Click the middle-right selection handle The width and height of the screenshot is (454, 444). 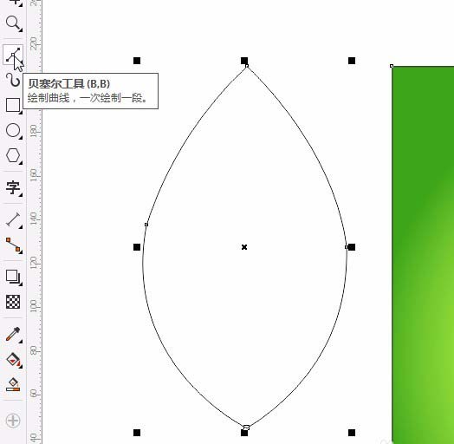pyautogui.click(x=352, y=247)
